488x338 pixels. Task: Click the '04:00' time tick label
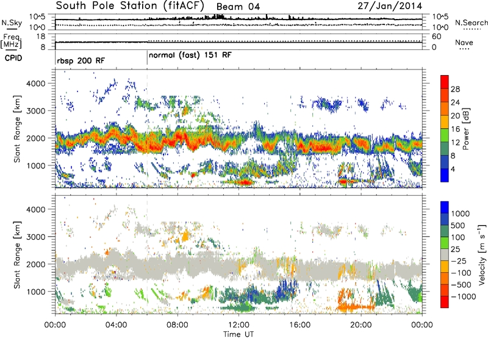[x=116, y=325]
